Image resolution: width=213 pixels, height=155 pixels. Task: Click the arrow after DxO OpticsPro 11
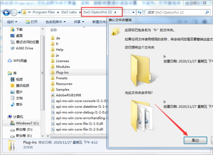[x=115, y=12]
